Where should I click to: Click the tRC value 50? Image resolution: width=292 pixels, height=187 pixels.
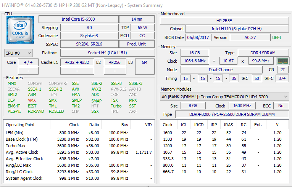click(257, 78)
